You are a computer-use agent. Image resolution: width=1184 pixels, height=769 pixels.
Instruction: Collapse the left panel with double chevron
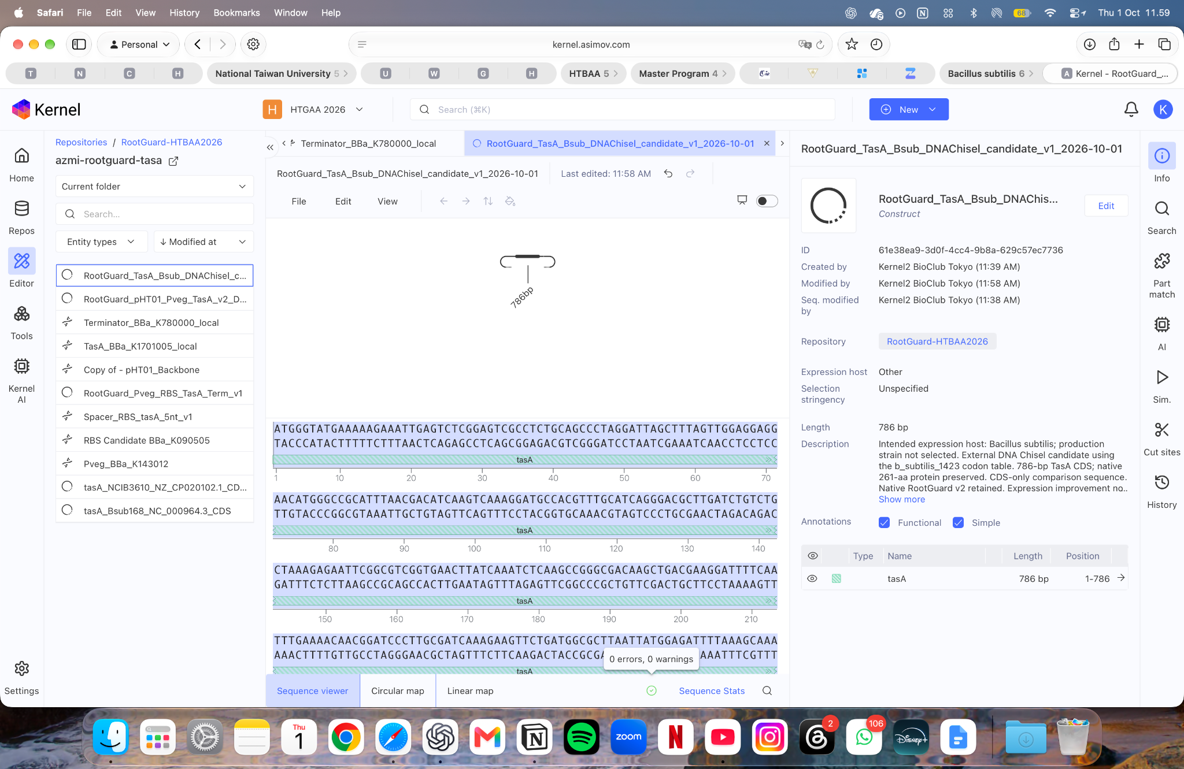tap(270, 147)
